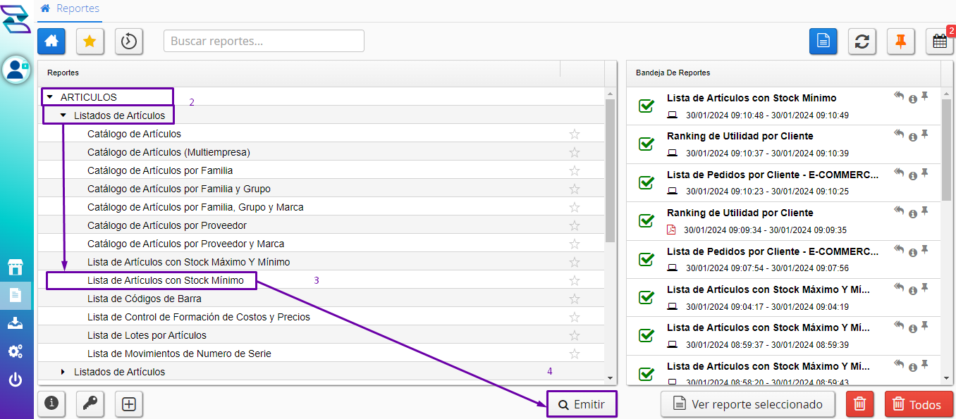
Task: Click the power logout icon in sidebar
Action: pyautogui.click(x=16, y=380)
